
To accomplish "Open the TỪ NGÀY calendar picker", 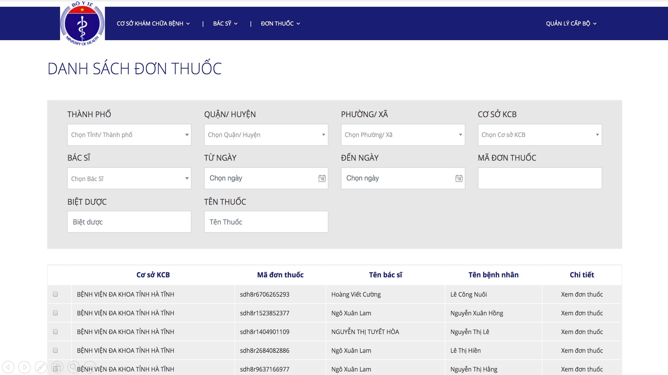I will point(321,178).
